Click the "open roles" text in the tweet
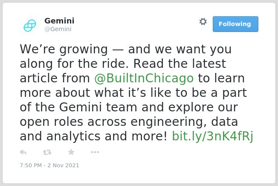Screen dimensions: 278x186 (x=52, y=122)
